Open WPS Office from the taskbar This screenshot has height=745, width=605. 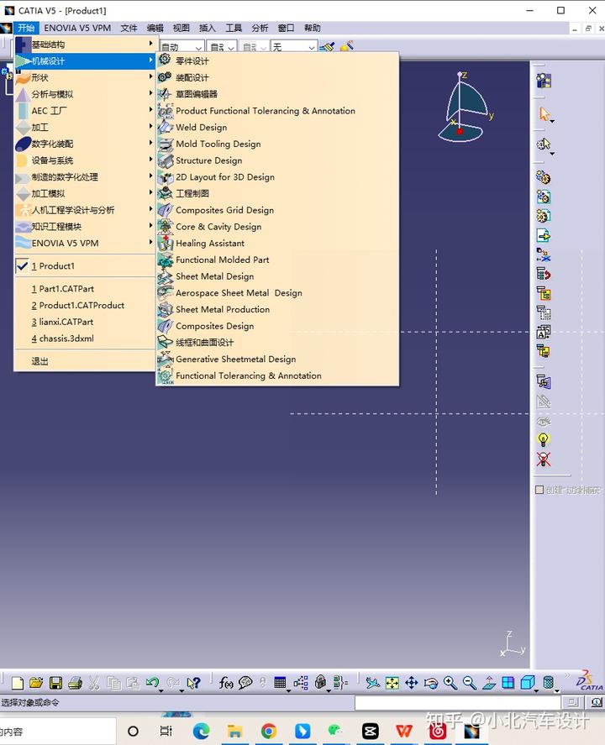(404, 732)
